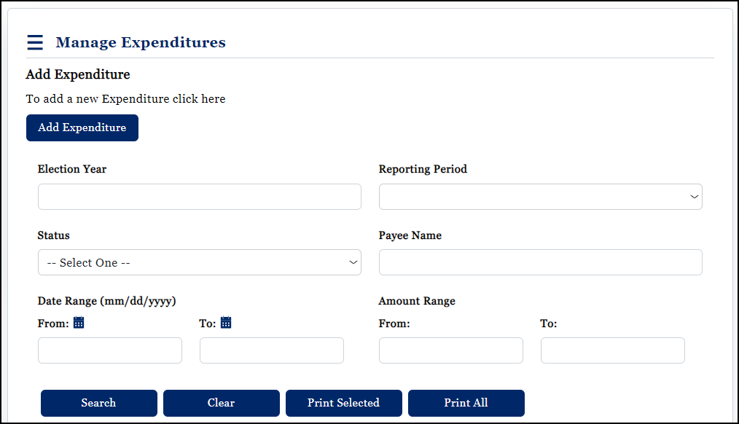The width and height of the screenshot is (739, 424).
Task: Open the Reporting Period selection list
Action: tap(540, 197)
